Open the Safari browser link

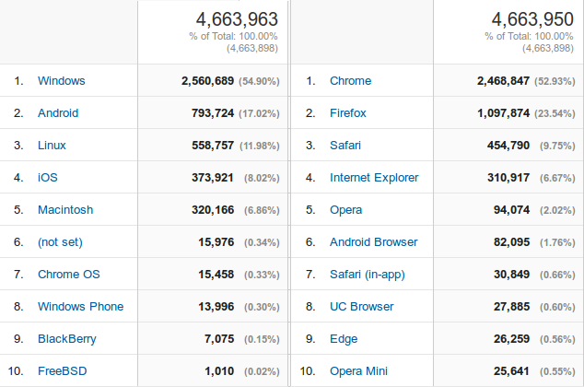345,146
